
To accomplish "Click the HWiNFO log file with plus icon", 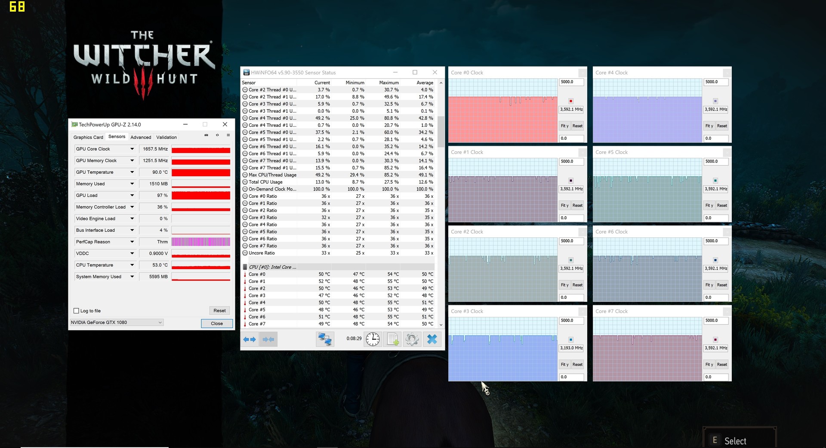I will pos(393,339).
